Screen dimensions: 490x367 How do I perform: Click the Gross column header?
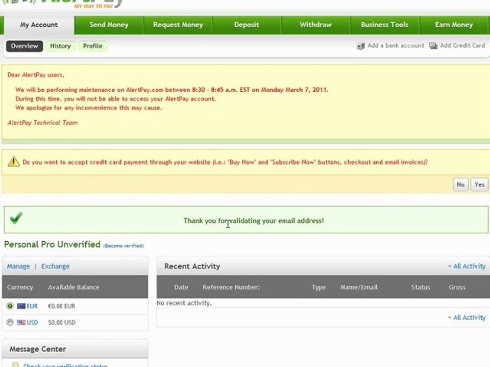457,287
